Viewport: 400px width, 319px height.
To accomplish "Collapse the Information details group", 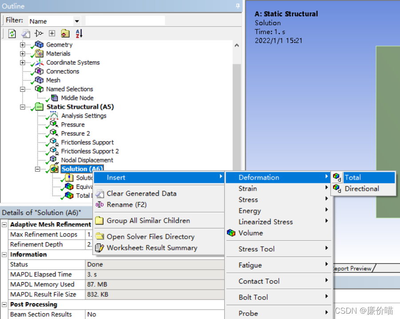I will tap(4, 255).
